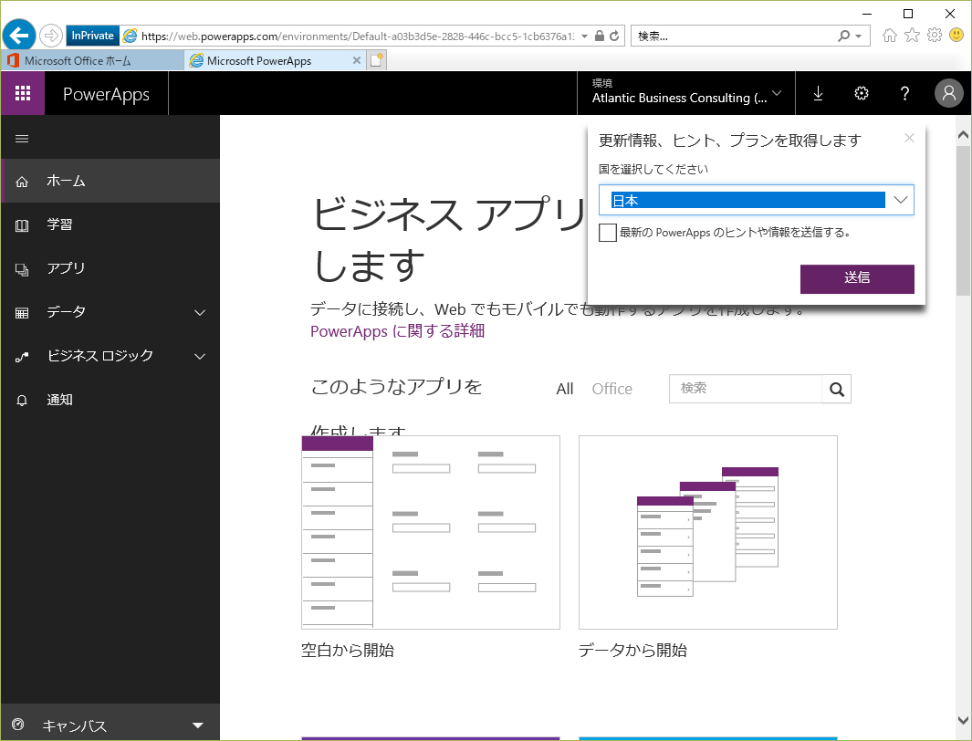972x741 pixels.
Task: Enable the 最新の PowerApps のヒント checkbox
Action: point(608,233)
